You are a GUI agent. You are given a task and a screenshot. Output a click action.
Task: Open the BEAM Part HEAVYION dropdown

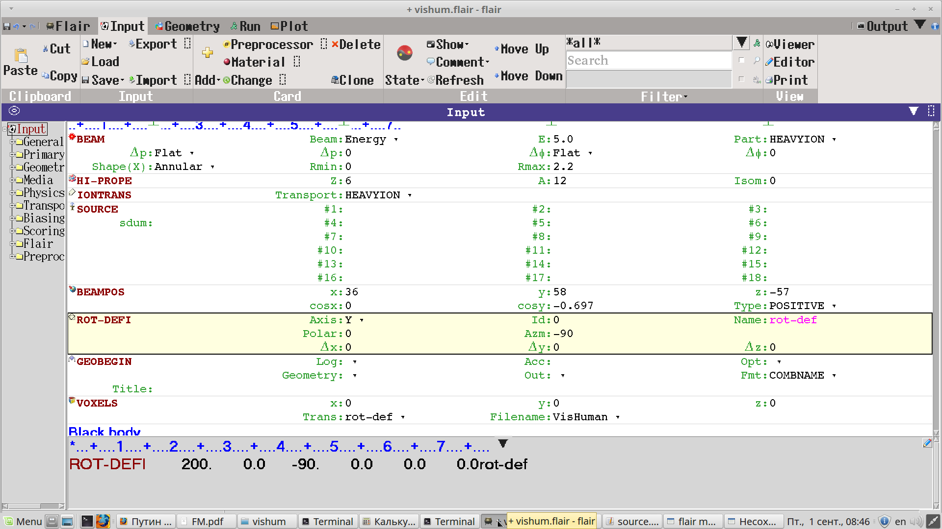point(834,140)
